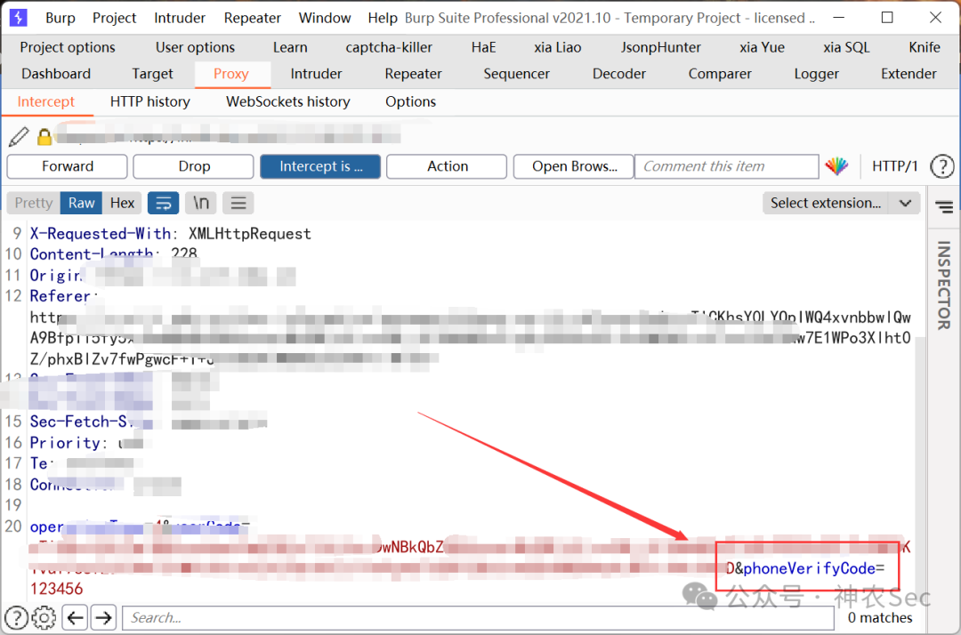Open search help question mark icon
Image resolution: width=961 pixels, height=635 pixels.
pos(17,618)
